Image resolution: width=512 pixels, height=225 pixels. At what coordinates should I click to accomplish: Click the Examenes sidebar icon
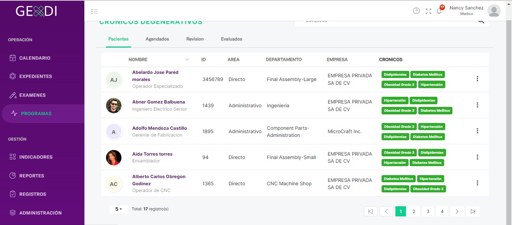pyautogui.click(x=13, y=95)
